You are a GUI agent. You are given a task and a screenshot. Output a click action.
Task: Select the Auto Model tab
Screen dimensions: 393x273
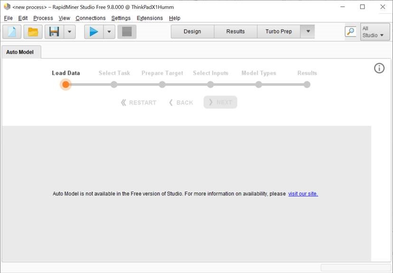point(21,52)
